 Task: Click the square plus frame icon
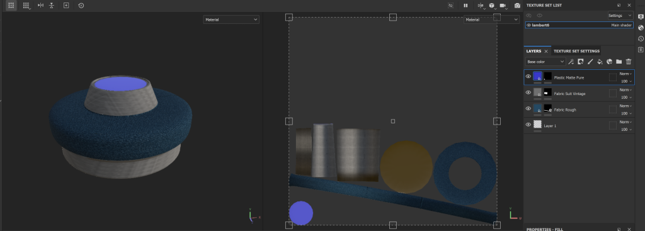(66, 5)
